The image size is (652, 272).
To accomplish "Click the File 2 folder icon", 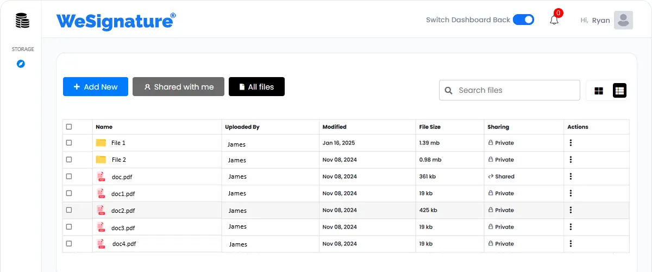I will click(101, 160).
